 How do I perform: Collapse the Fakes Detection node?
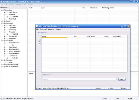coord(5,43)
